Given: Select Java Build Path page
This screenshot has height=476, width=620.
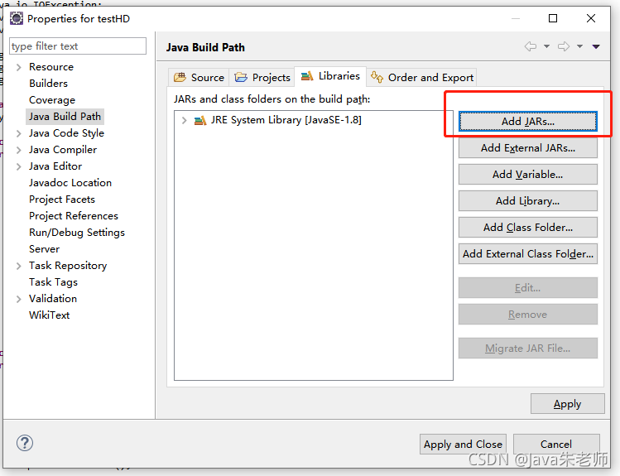Looking at the screenshot, I should pyautogui.click(x=65, y=117).
